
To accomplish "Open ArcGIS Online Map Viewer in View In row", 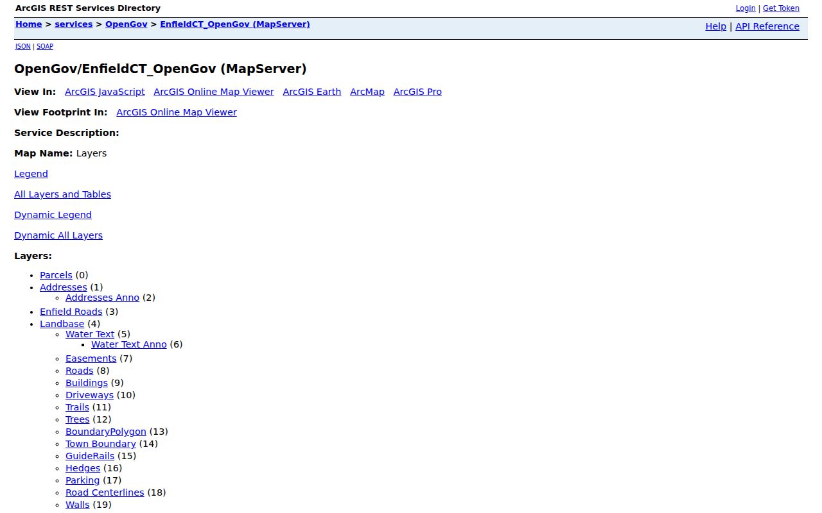I will (214, 92).
